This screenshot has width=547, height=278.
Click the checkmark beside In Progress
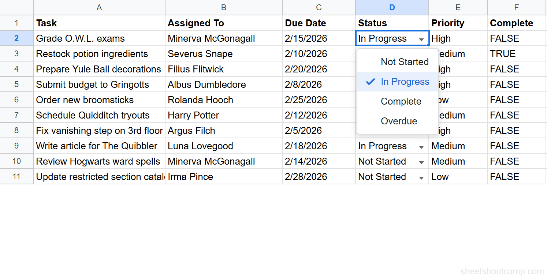pyautogui.click(x=369, y=82)
